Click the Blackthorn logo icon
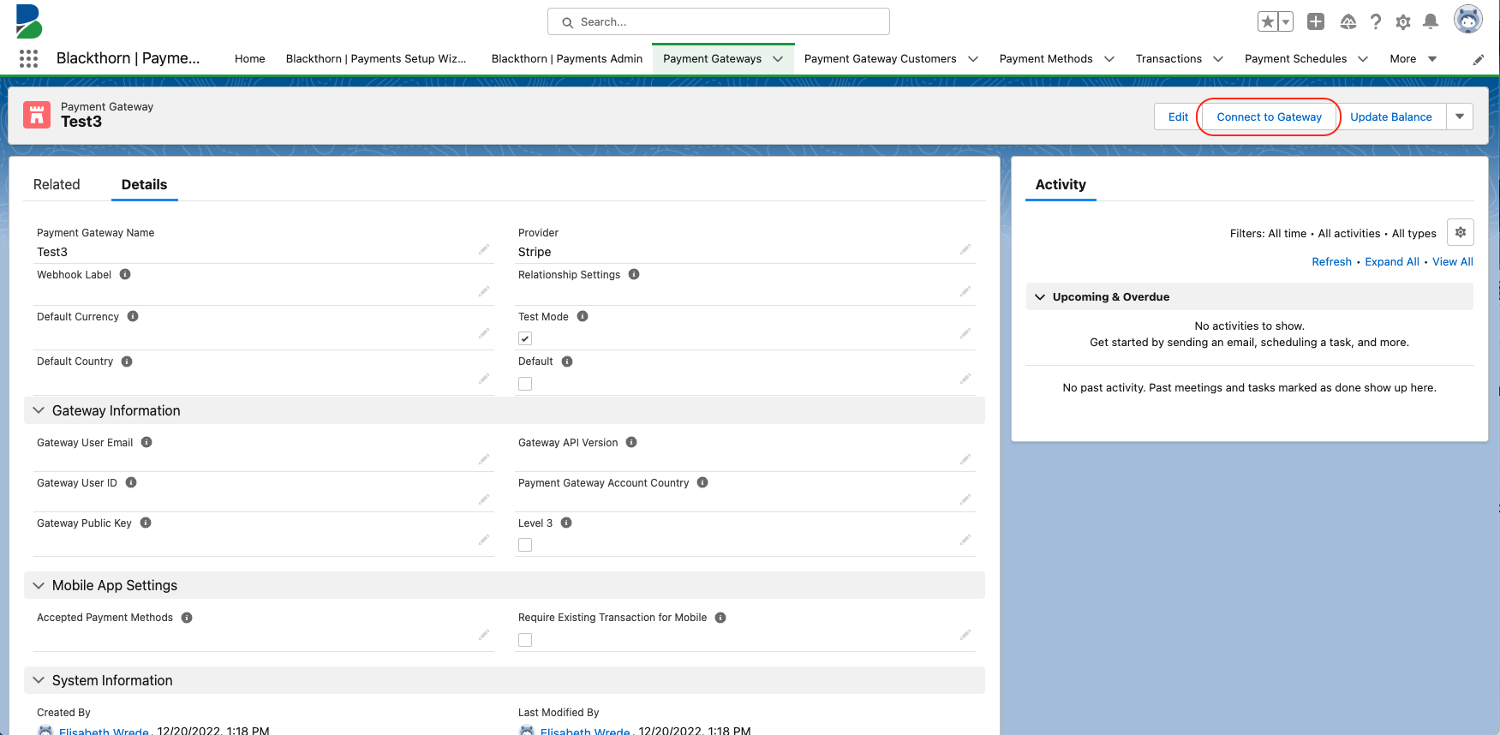Image resolution: width=1500 pixels, height=735 pixels. (x=28, y=21)
